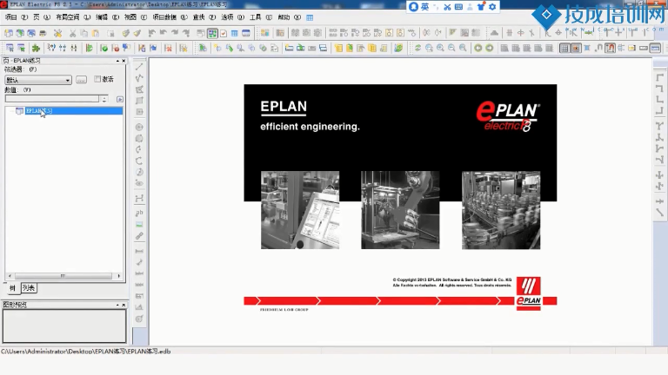
Task: Click the 英 input method indicator
Action: 424,7
